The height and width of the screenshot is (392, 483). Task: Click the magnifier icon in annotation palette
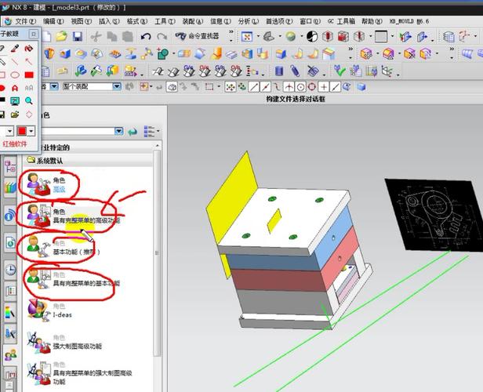[x=29, y=100]
